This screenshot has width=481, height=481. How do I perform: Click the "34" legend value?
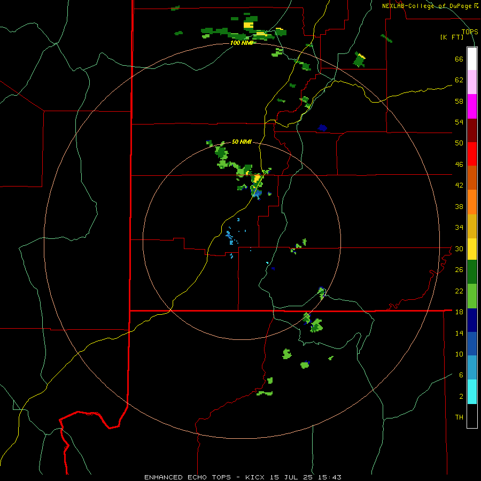(459, 228)
